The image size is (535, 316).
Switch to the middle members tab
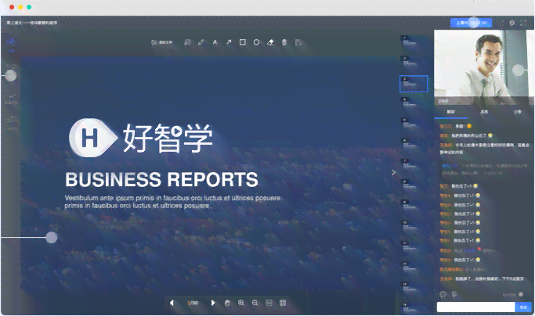[x=484, y=112]
